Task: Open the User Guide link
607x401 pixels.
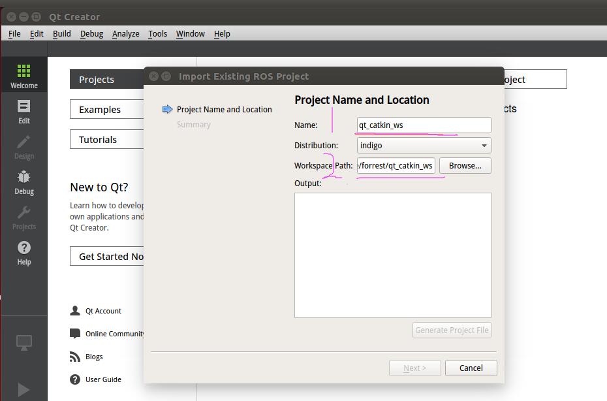Action: coord(103,379)
